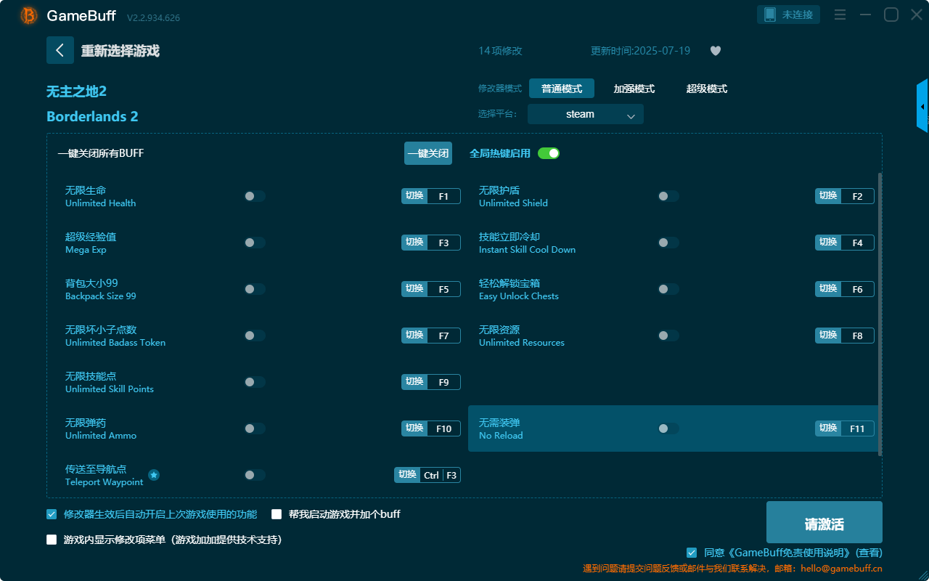This screenshot has width=929, height=581.
Task: Toggle Unlimited Health on
Action: coord(255,196)
